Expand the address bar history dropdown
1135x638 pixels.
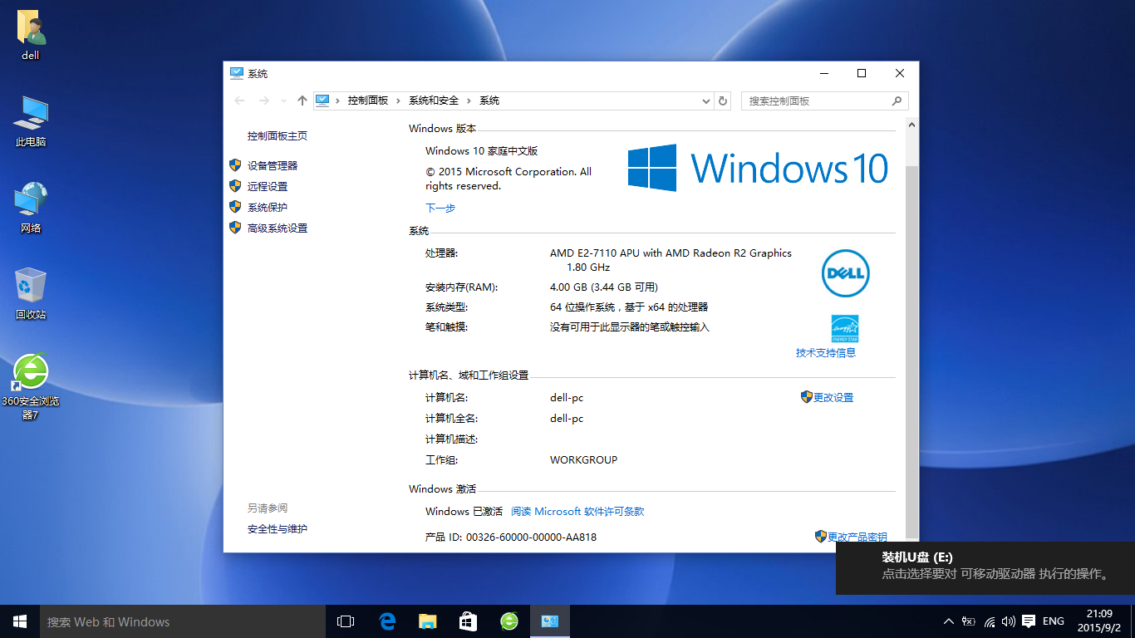click(706, 101)
